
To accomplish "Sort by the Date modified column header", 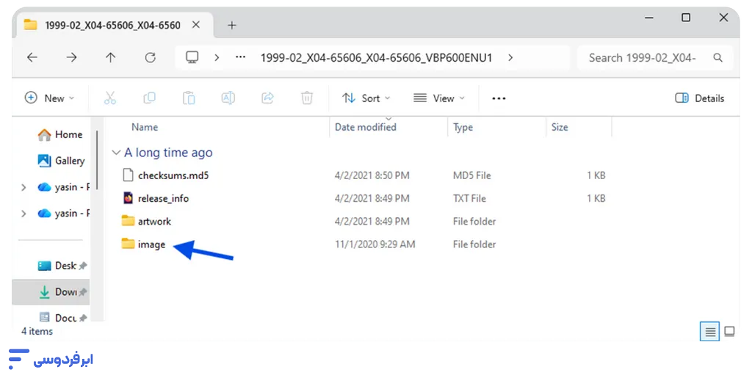I will tap(366, 127).
